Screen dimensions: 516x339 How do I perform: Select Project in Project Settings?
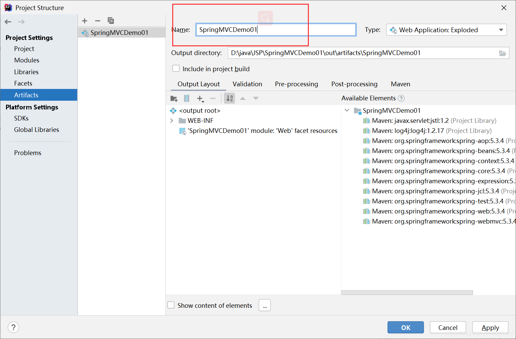tap(24, 49)
